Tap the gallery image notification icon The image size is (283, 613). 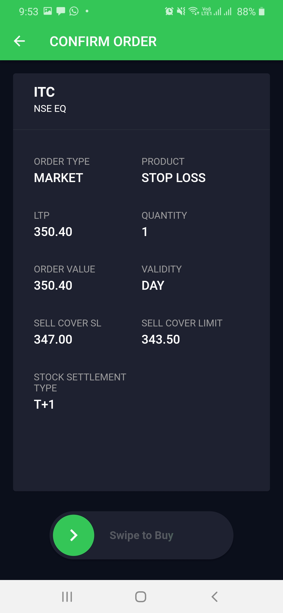click(x=48, y=11)
